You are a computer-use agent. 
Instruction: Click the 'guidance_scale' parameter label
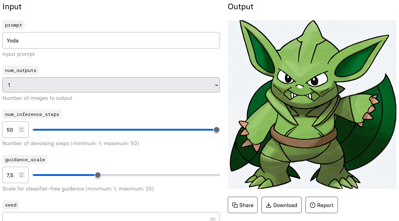[25, 160]
